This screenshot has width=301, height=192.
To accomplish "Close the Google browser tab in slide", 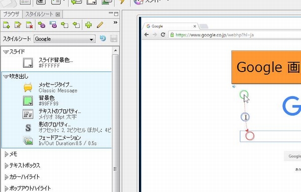I will pyautogui.click(x=195, y=26).
